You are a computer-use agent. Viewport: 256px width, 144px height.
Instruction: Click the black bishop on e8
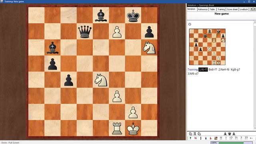[x=101, y=16]
